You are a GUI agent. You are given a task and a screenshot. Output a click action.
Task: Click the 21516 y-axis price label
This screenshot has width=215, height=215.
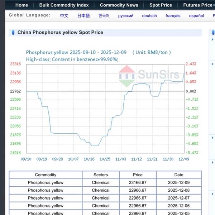click(15, 153)
